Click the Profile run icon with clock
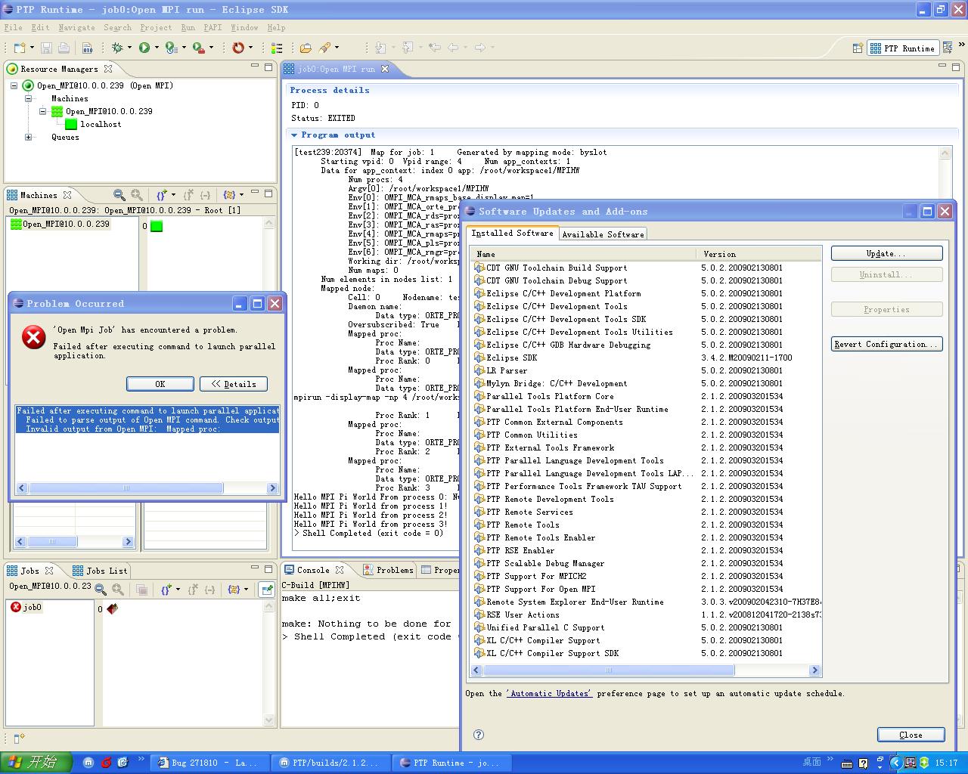Viewport: 968px width, 774px height. tap(171, 48)
